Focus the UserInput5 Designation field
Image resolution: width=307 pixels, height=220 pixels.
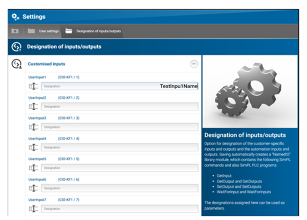point(120,168)
